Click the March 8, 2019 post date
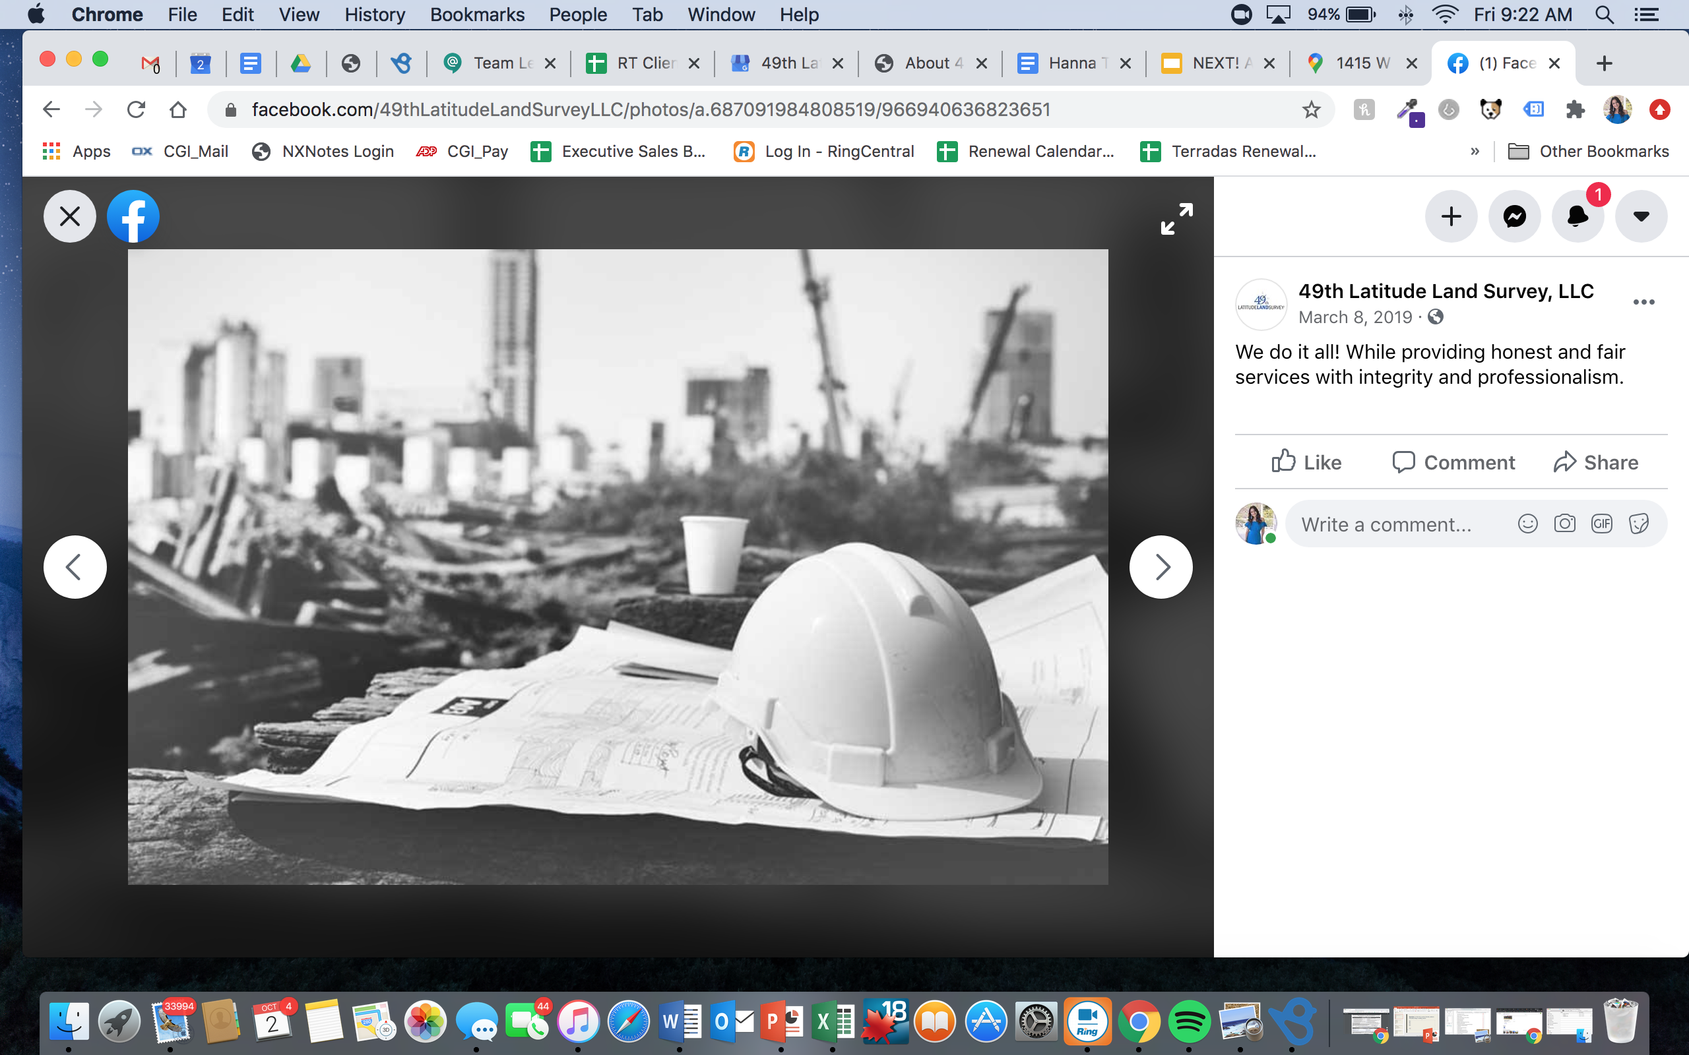Screen dimensions: 1689x1055 click(1354, 317)
